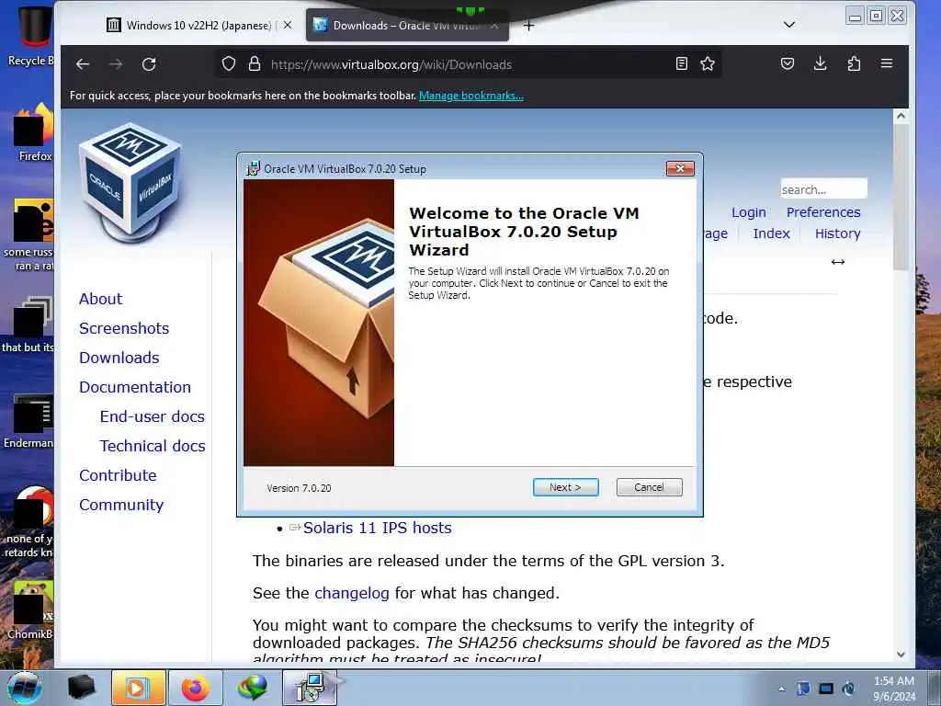Screen dimensions: 941x706
Task: Click the site security padlock icon
Action: pos(255,64)
